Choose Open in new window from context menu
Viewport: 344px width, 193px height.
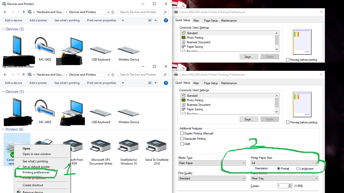pos(37,154)
